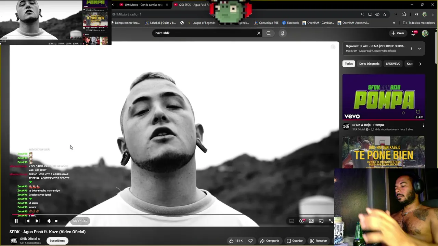Open options menu for the Pompa video

pyautogui.click(x=423, y=125)
